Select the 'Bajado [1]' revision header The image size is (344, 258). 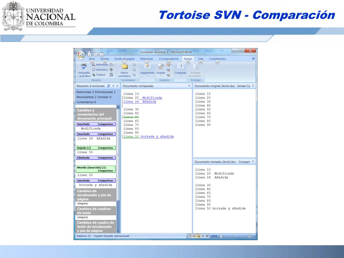[96, 148]
